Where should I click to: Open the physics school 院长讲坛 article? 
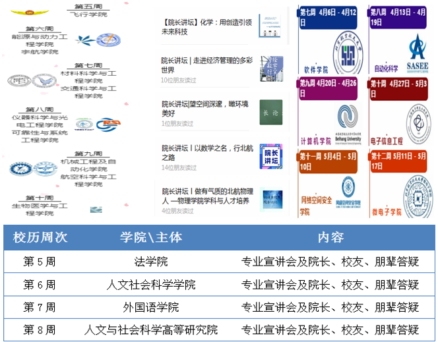pos(206,196)
